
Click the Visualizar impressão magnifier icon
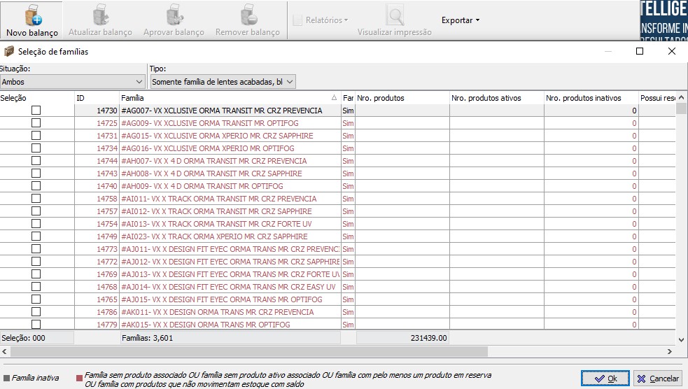(395, 15)
